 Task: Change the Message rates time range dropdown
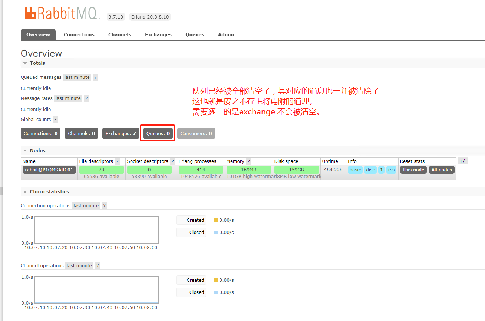coord(68,98)
